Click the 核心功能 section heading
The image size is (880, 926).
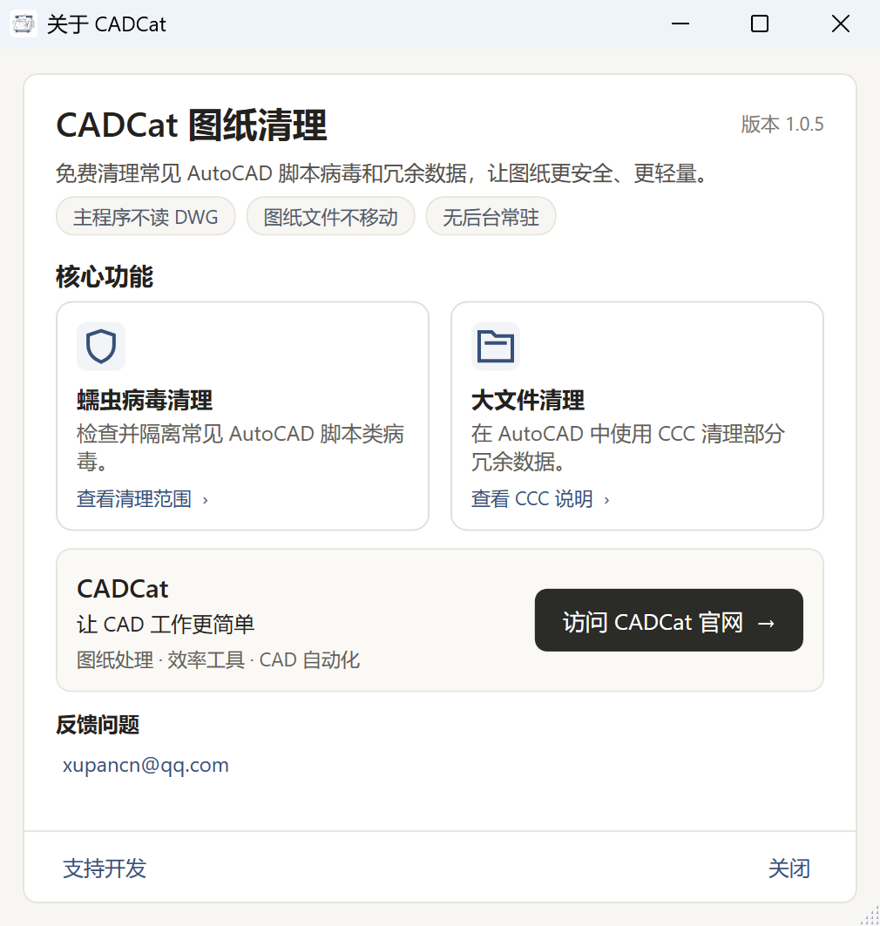(x=105, y=276)
